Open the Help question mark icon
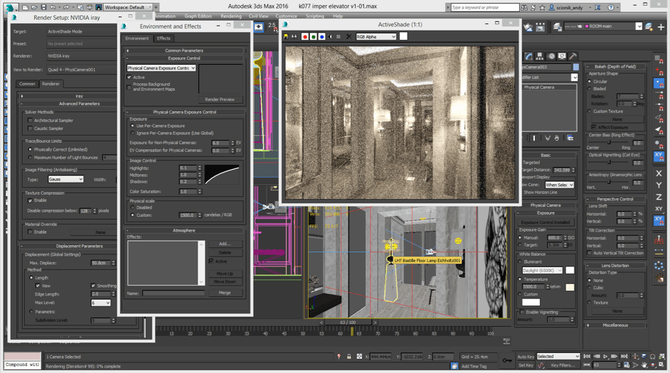 pos(611,7)
